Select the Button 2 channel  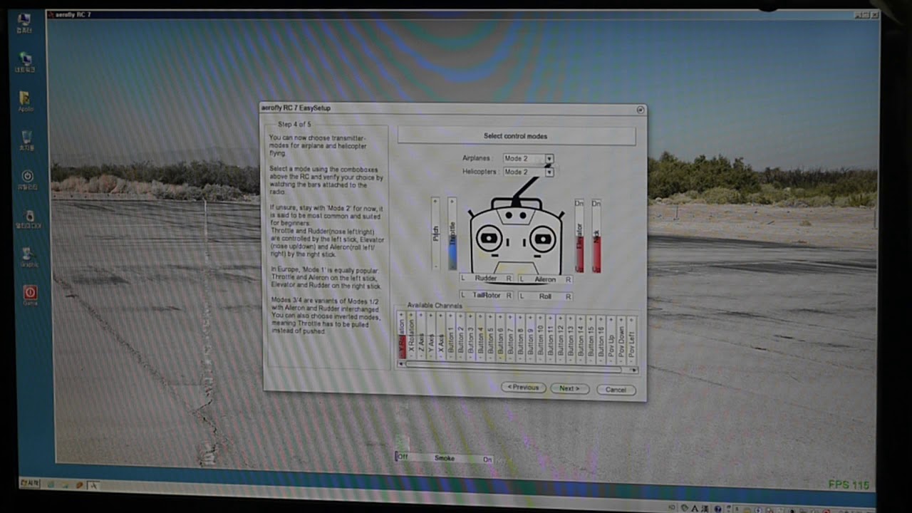461,336
